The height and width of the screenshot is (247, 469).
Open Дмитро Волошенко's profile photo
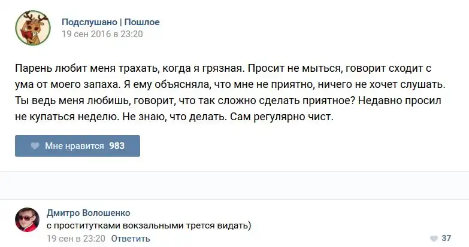pos(28,220)
